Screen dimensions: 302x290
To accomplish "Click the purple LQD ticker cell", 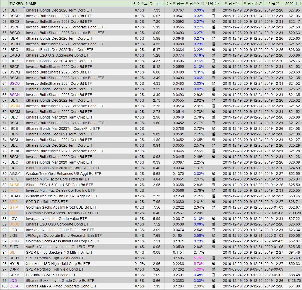I will [16, 281].
